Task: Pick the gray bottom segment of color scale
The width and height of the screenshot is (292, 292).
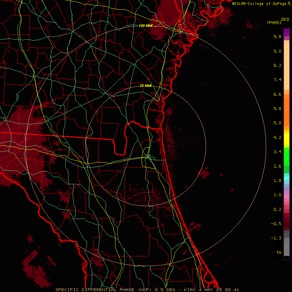Action: tap(286, 249)
